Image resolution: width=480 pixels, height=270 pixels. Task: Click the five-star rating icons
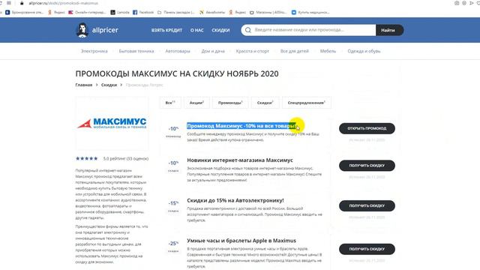click(x=87, y=158)
